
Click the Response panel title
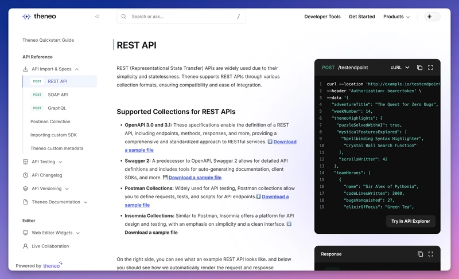[331, 254]
